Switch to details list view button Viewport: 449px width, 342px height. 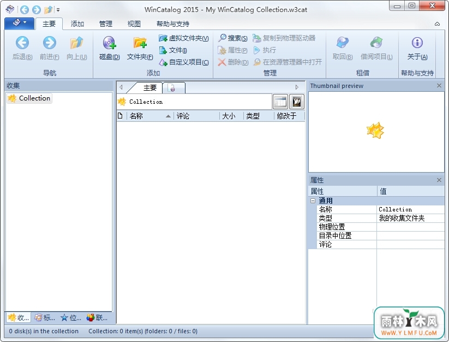point(280,102)
